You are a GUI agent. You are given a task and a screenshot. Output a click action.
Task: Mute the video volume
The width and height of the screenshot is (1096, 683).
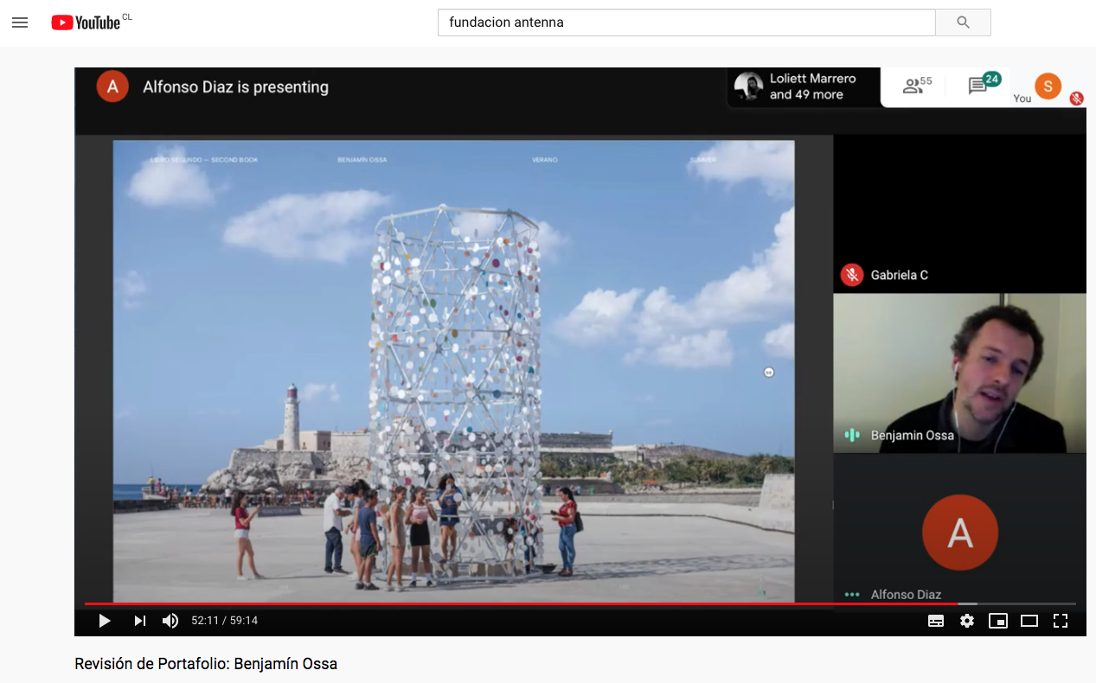click(x=170, y=621)
